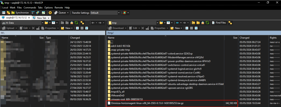Click remote panel directory tree icon
281x107 pixels.
pos(230,23)
